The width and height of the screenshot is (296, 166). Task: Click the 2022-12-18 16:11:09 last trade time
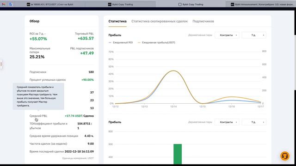pyautogui.click(x=79, y=152)
